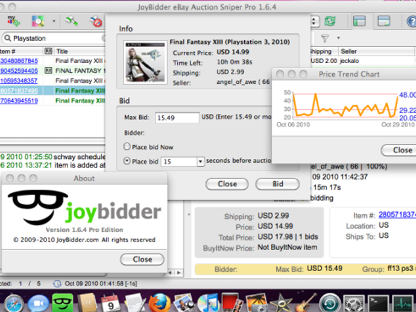Open item link 70643945519
416x312 pixels.
19,101
